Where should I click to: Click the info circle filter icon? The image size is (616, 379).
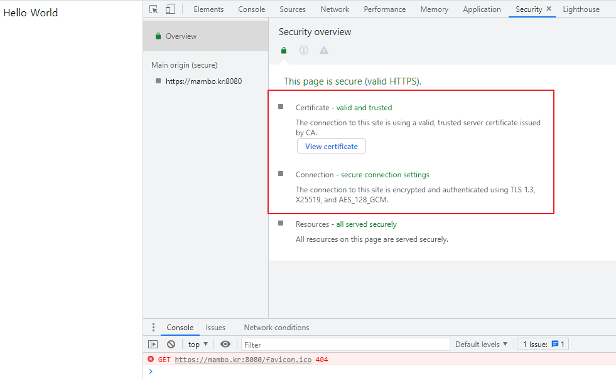pos(304,51)
